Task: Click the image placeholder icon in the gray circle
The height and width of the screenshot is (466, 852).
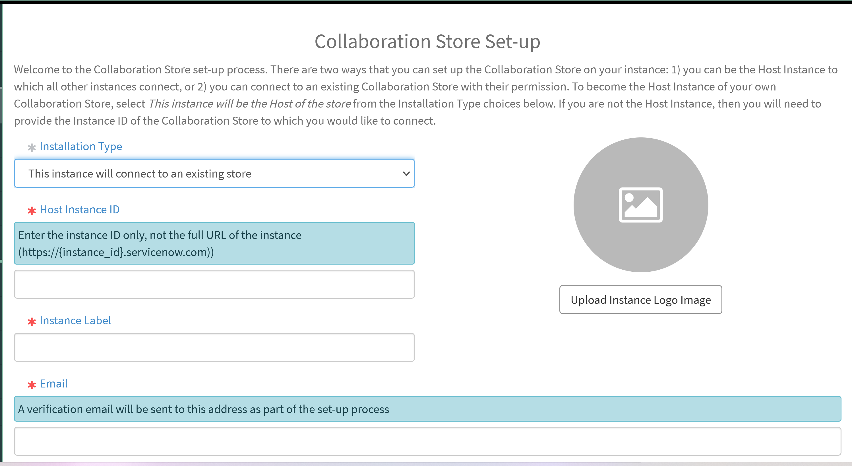Action: 640,205
